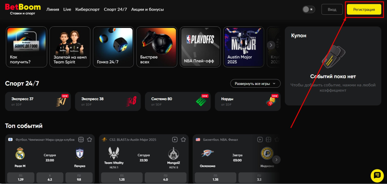The height and width of the screenshot is (184, 387).
Task: Open the Линия section
Action: [53, 9]
